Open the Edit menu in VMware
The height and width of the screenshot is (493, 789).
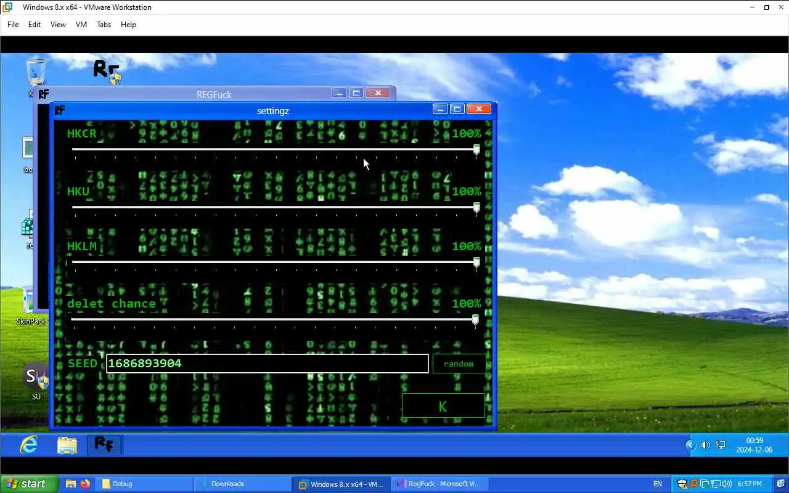35,25
